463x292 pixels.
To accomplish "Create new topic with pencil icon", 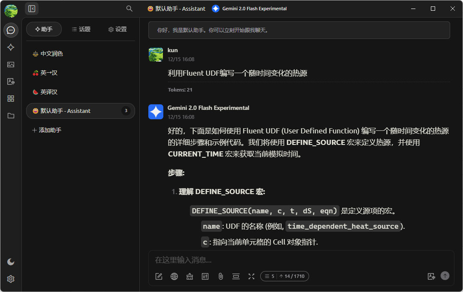I will [159, 276].
